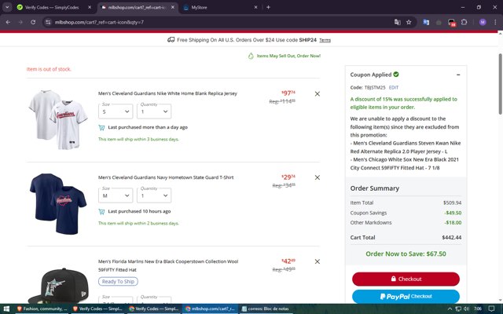The height and width of the screenshot is (314, 503).
Task: Open the Windows Start menu
Action: [x=6, y=309]
